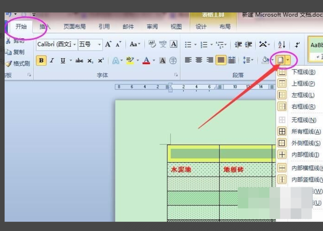Open the borders dropdown arrow
This screenshot has height=231, width=323.
[288, 60]
